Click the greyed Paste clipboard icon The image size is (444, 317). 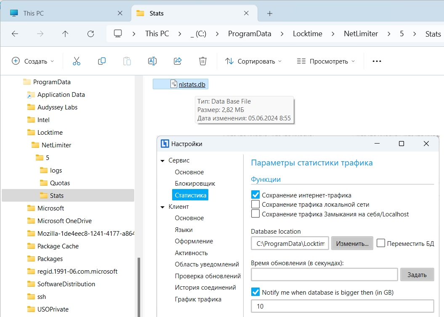tap(127, 61)
